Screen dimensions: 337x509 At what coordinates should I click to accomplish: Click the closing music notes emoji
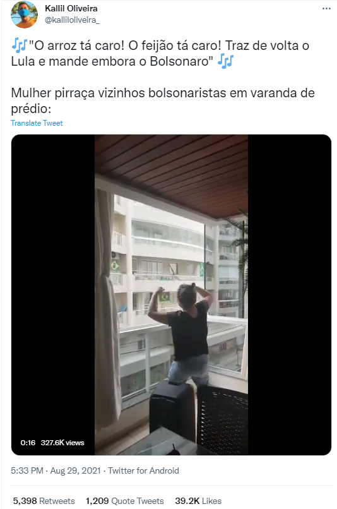226,61
